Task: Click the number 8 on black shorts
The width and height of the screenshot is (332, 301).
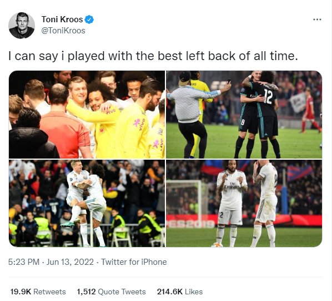Action: tap(243, 122)
